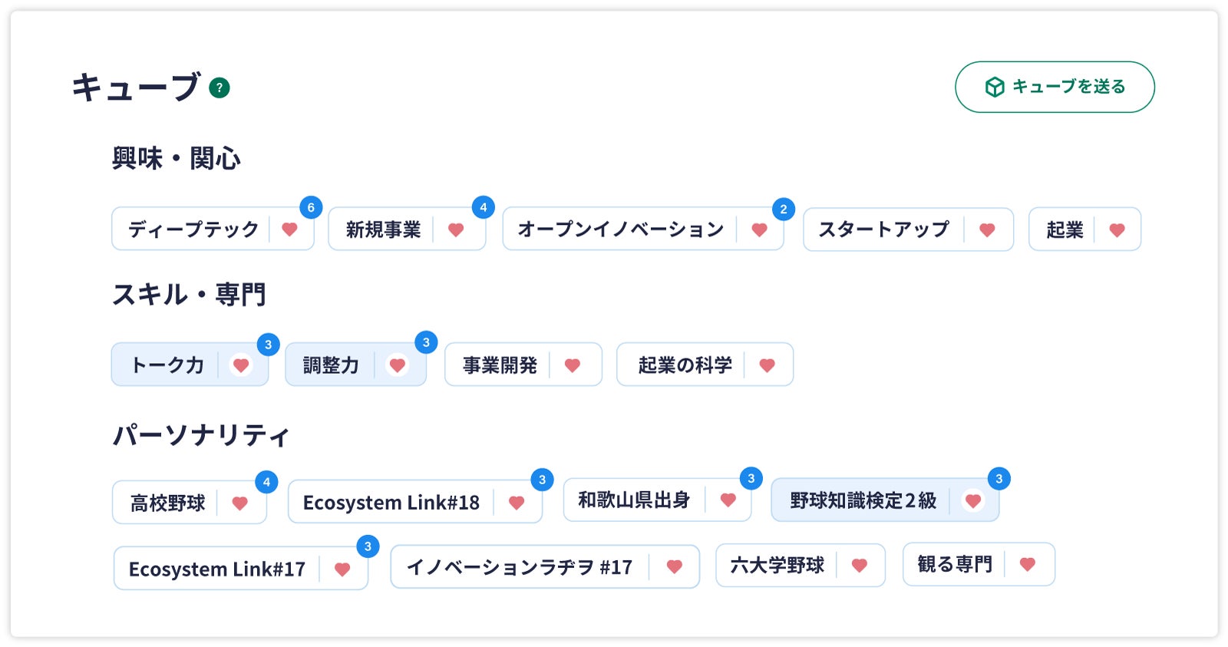Click heart icon on 事業開発 tag
1228x647 pixels.
tap(573, 365)
